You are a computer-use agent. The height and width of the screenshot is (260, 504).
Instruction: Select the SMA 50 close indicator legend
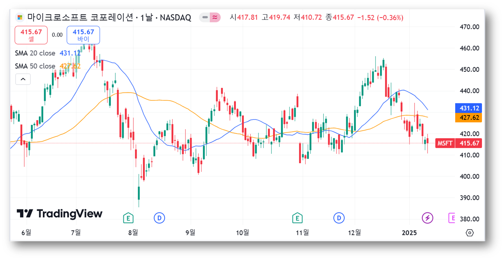(35, 66)
